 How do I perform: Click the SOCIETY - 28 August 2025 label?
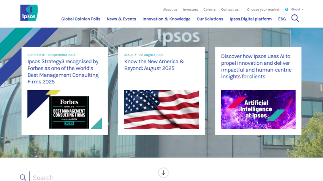coord(144,55)
